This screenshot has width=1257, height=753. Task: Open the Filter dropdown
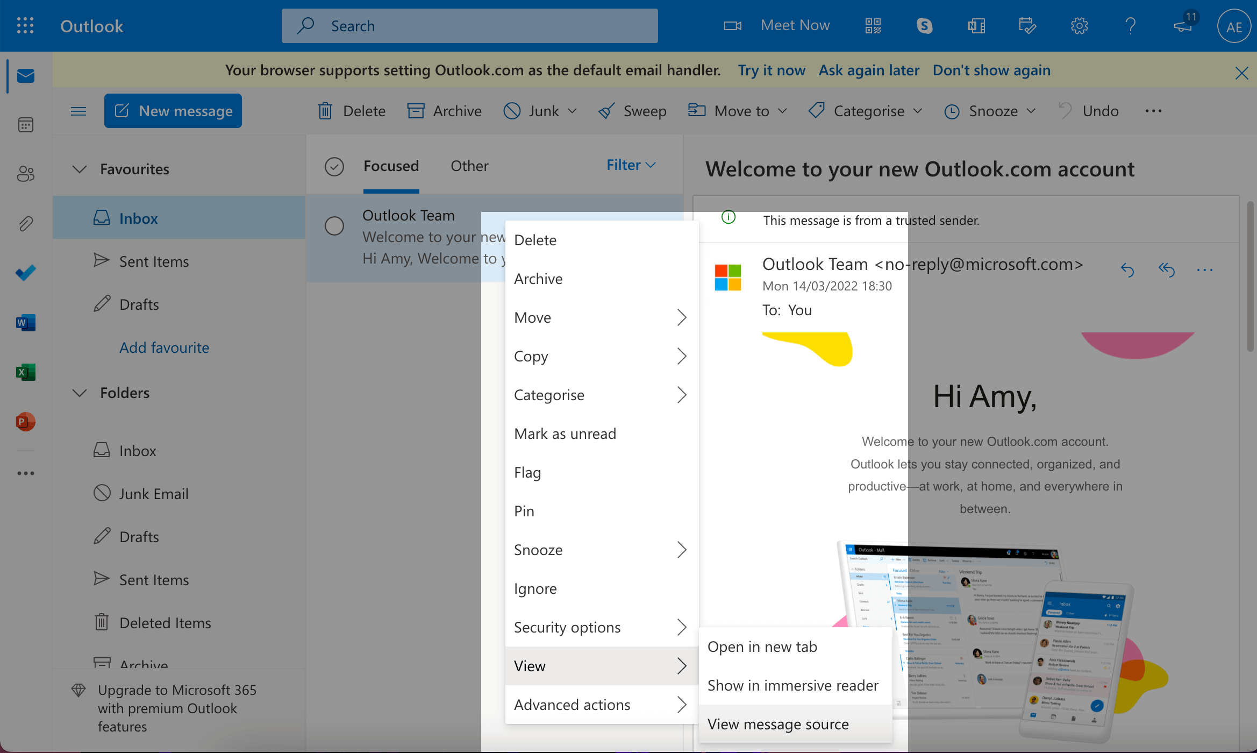(x=631, y=165)
